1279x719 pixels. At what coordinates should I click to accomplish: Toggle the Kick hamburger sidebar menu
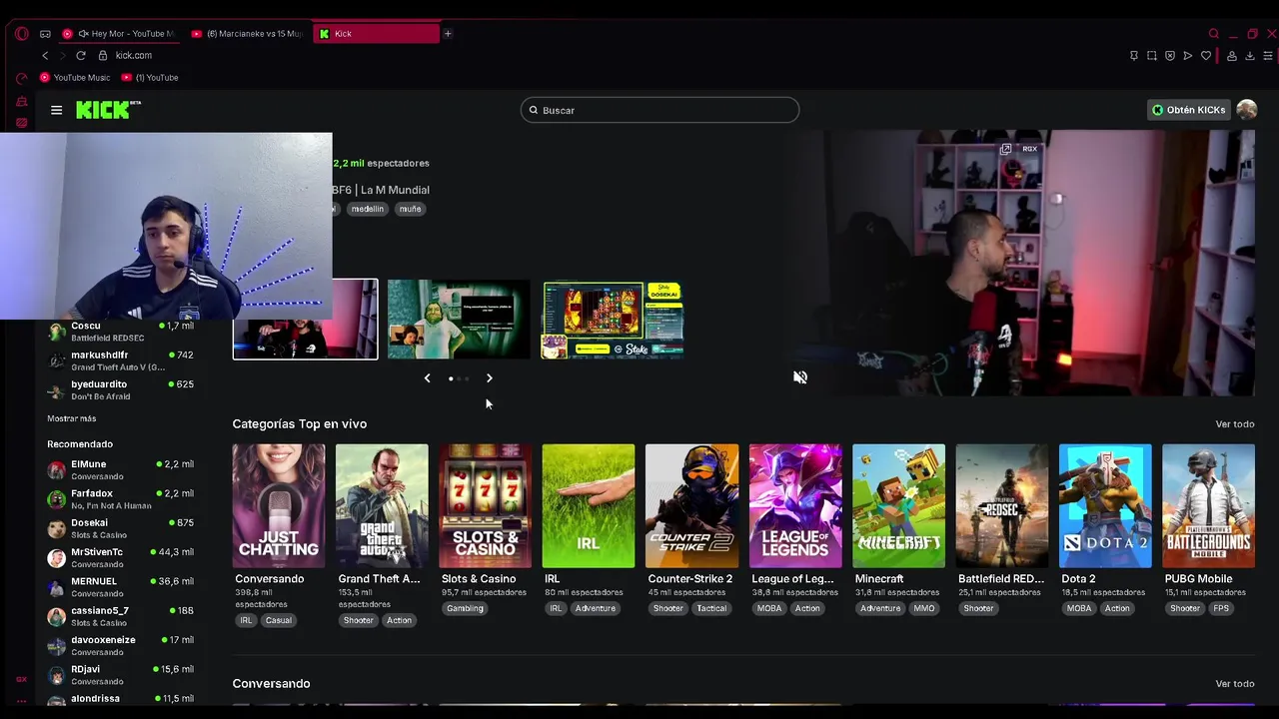57,110
